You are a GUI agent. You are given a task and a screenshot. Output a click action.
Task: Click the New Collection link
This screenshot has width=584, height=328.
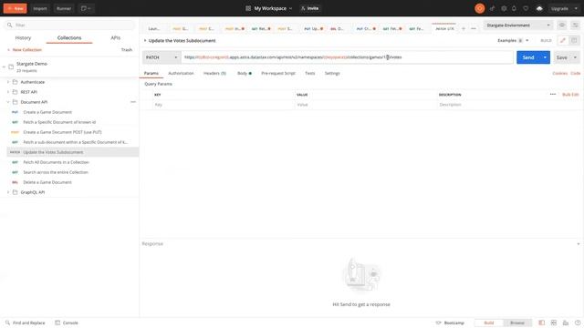(x=25, y=49)
